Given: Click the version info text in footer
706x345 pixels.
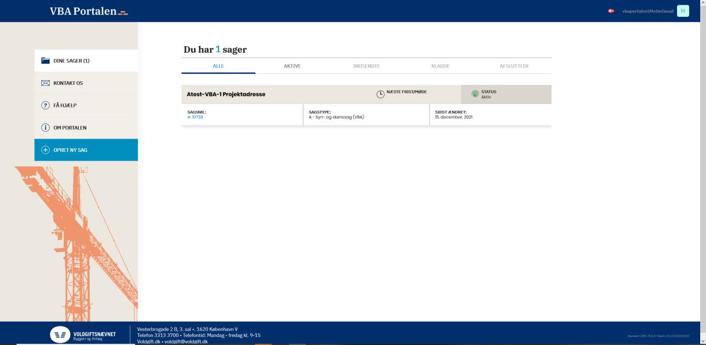Looking at the screenshot, I should [x=659, y=336].
